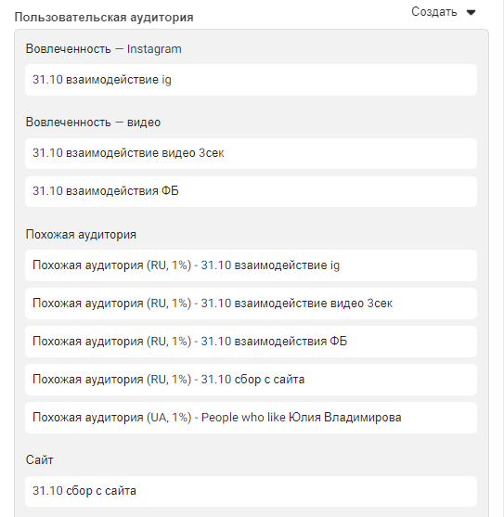Select audience 31.10 взаимодействие видео 3сек

(251, 153)
